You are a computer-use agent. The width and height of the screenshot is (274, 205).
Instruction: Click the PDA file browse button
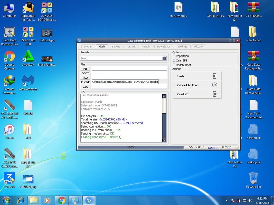point(85,78)
